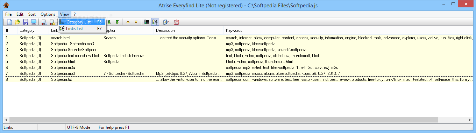Click the first red add-link toolbar icon
Image resolution: width=476 pixels, height=133 pixels.
coord(44,22)
